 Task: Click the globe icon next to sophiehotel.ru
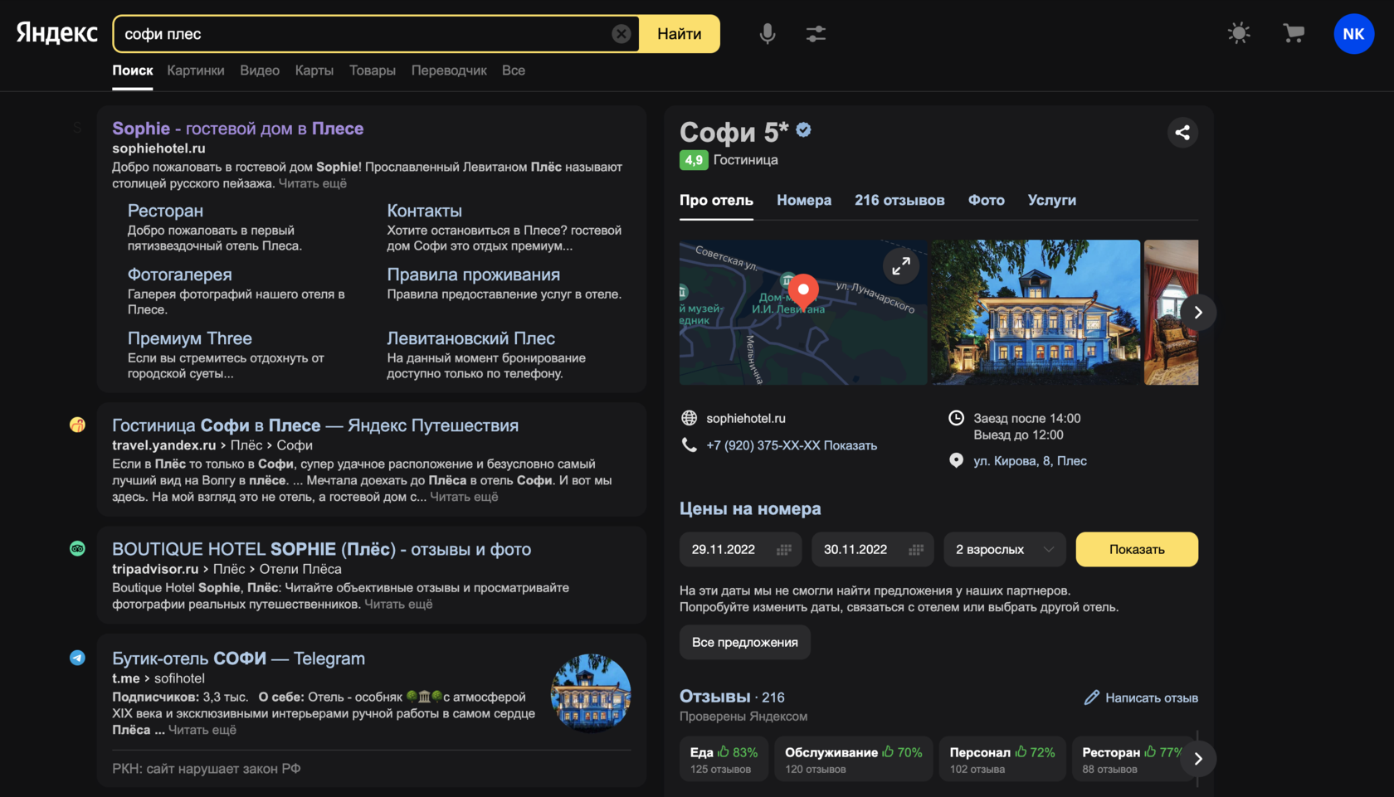[x=689, y=418]
